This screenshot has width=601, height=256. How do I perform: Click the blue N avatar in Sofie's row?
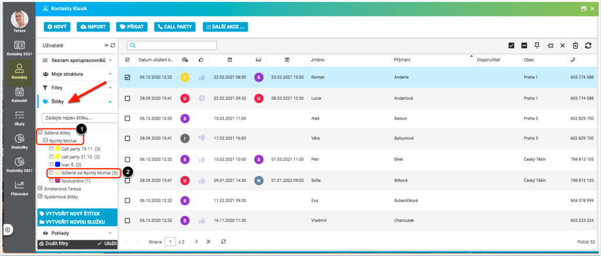pyautogui.click(x=259, y=180)
